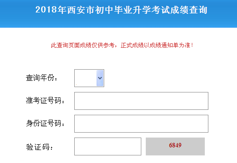Refresh the 6849 captcha image

(x=175, y=146)
